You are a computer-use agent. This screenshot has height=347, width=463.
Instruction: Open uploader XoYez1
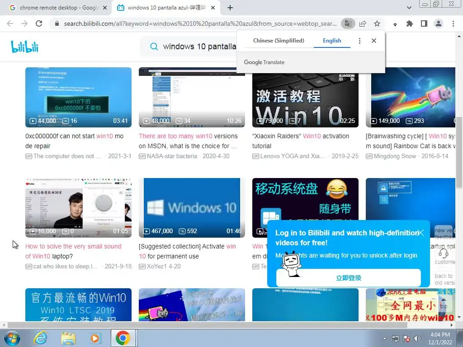click(158, 267)
